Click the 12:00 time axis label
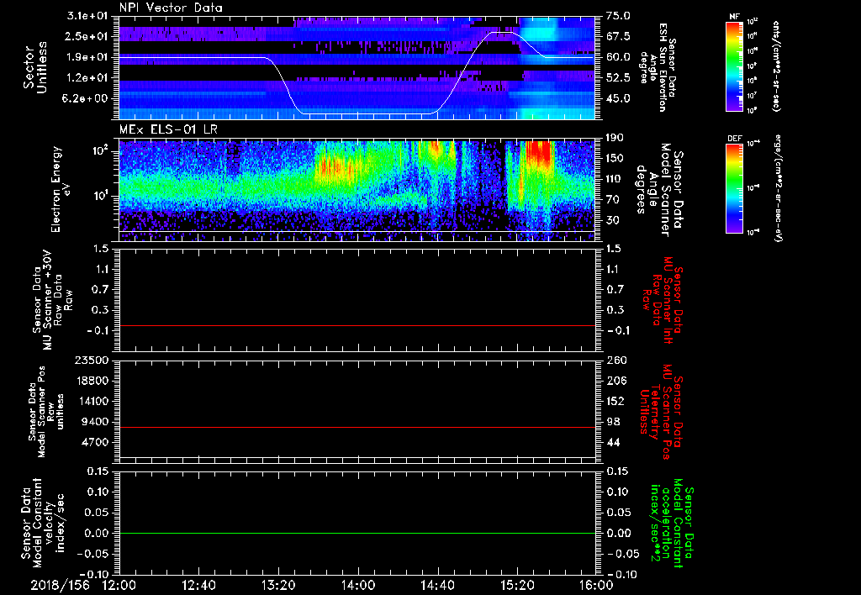The height and width of the screenshot is (595, 861). tap(119, 585)
